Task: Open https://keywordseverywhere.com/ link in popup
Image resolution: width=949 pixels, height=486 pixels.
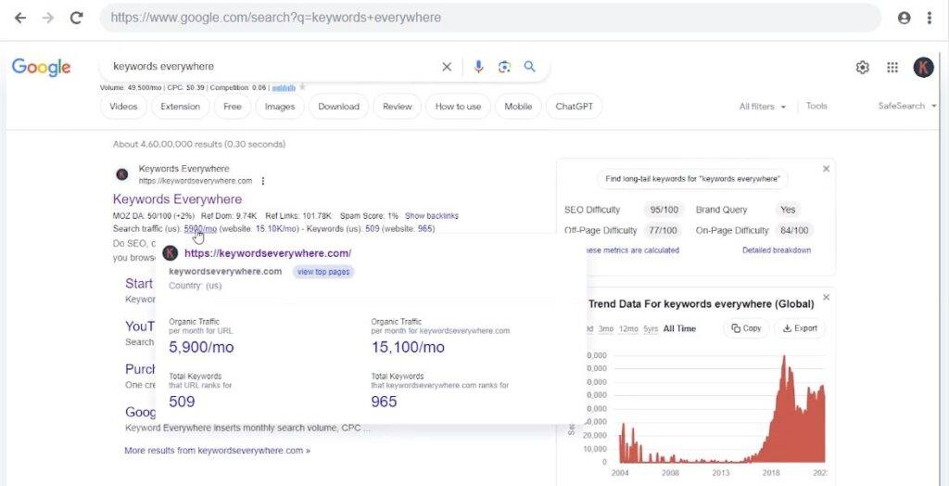Action: pos(268,253)
